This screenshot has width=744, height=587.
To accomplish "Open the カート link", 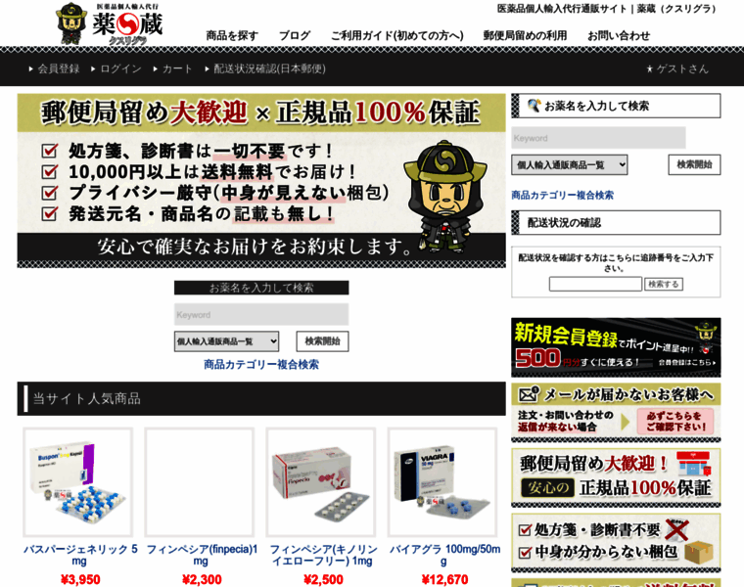I will tap(177, 68).
